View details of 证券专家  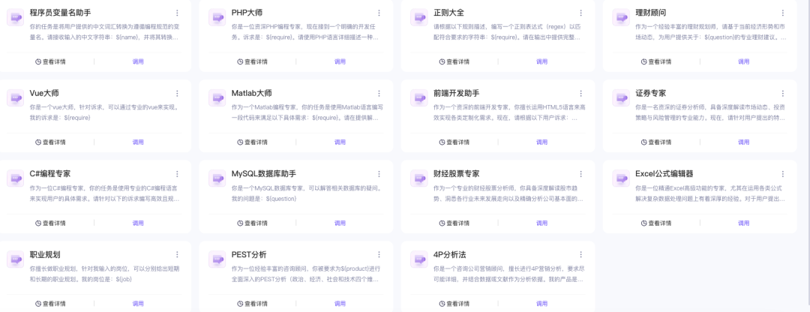[656, 142]
